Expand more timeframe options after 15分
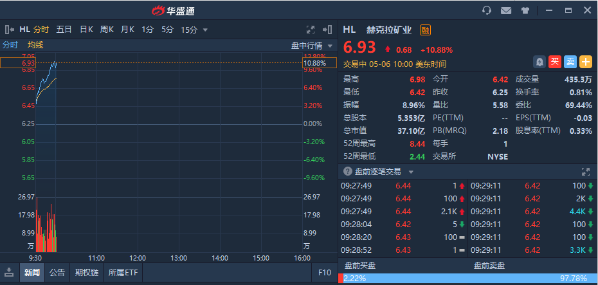 click(x=205, y=30)
